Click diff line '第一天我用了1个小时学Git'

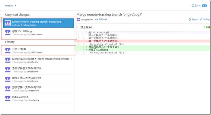[x=104, y=35]
